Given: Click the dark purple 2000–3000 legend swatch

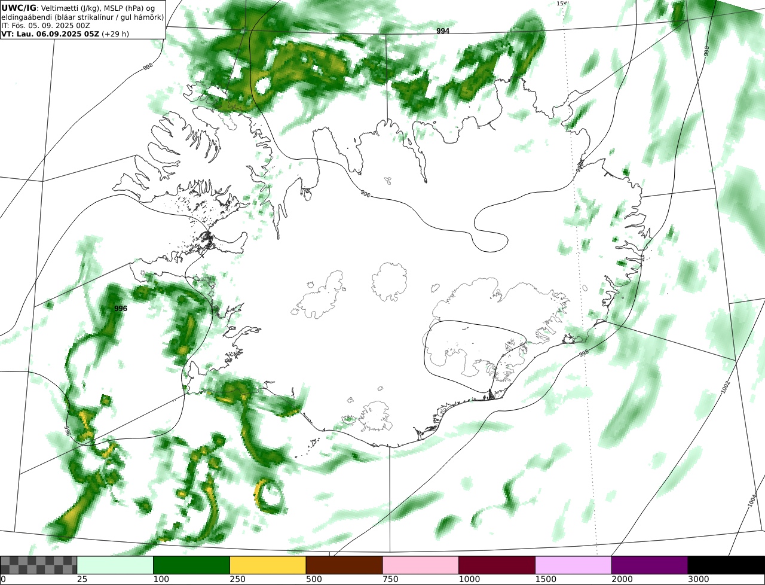Looking at the screenshot, I should pyautogui.click(x=650, y=565).
